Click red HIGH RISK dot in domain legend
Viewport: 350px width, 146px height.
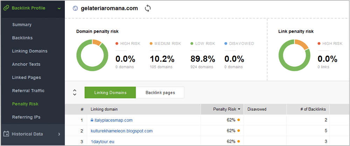117,44
